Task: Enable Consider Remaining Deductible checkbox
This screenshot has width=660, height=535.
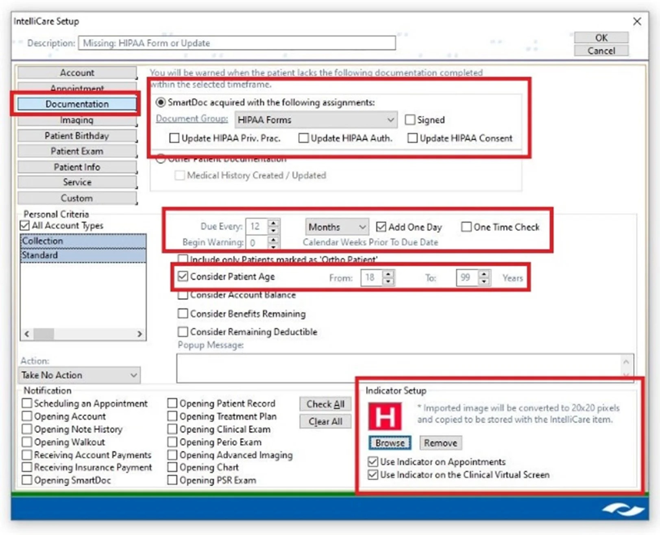Action: tap(183, 332)
